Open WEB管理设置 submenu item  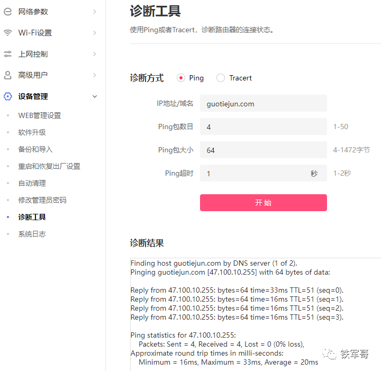click(40, 115)
